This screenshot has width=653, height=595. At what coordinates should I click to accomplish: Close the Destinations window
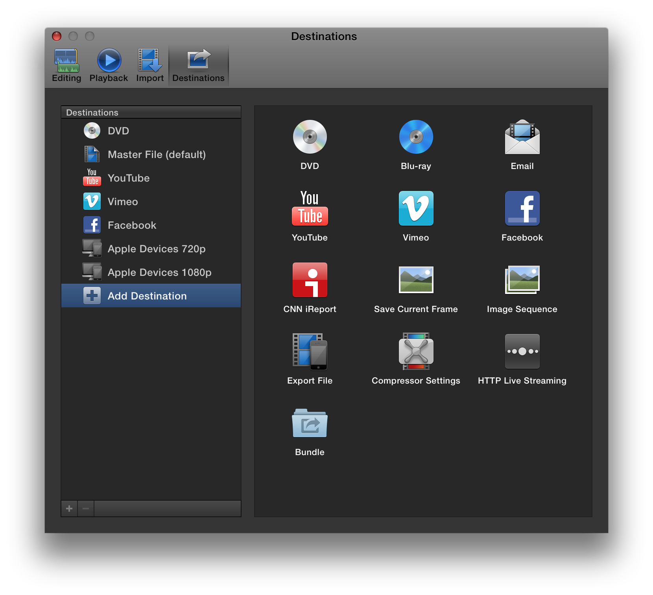57,36
